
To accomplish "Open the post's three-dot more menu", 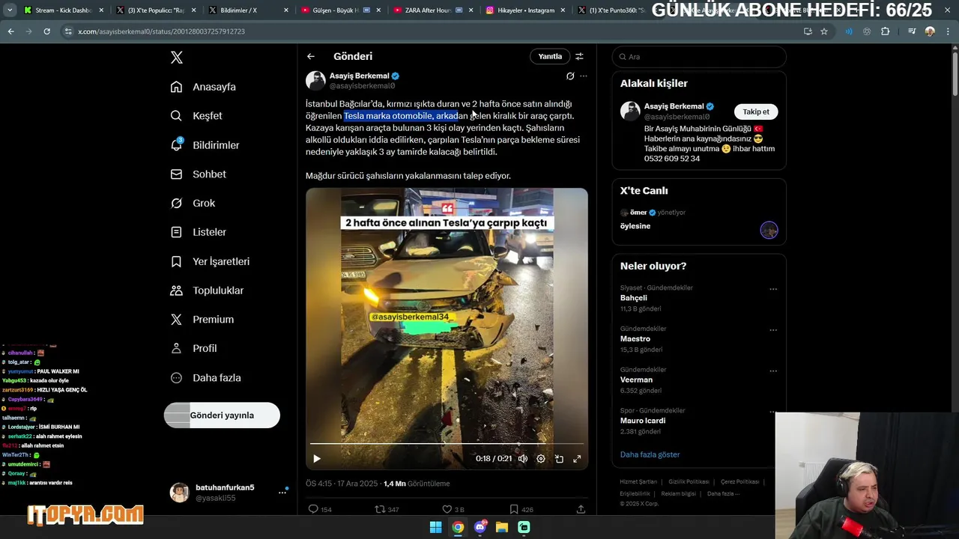I will coord(584,76).
